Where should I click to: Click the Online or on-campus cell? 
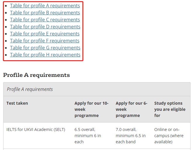point(169,136)
